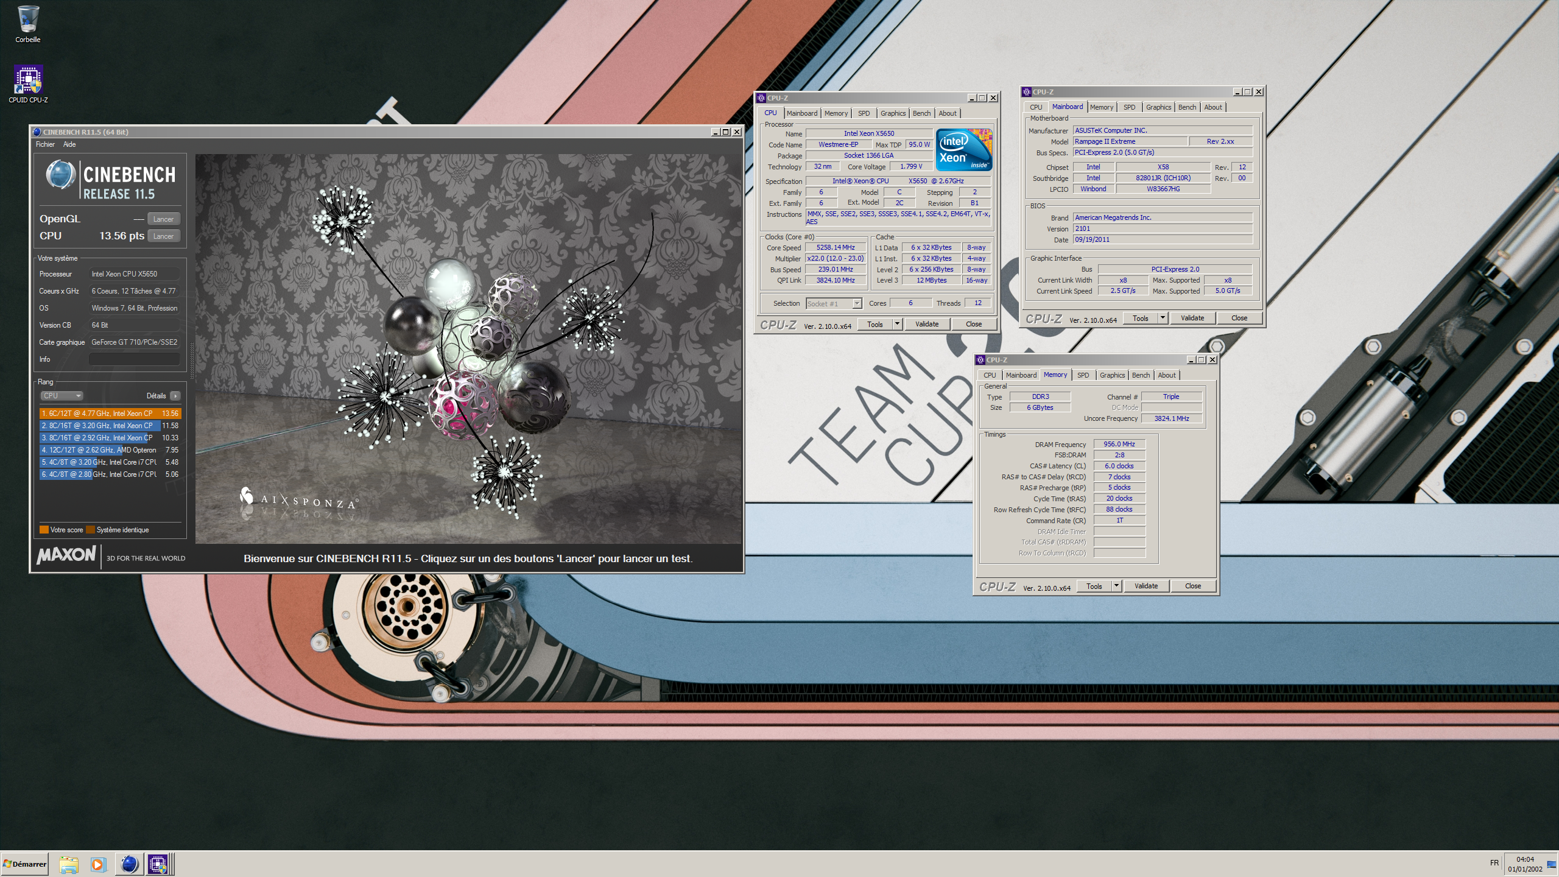Click the Détails arrow button

[x=175, y=396]
